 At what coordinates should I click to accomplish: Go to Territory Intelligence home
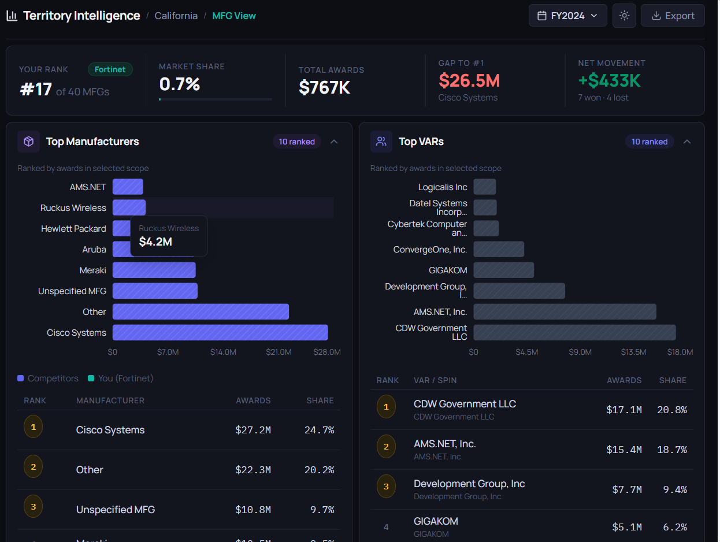(81, 16)
